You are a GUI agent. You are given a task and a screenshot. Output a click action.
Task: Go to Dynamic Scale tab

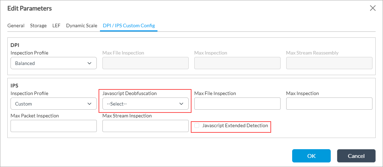[82, 26]
